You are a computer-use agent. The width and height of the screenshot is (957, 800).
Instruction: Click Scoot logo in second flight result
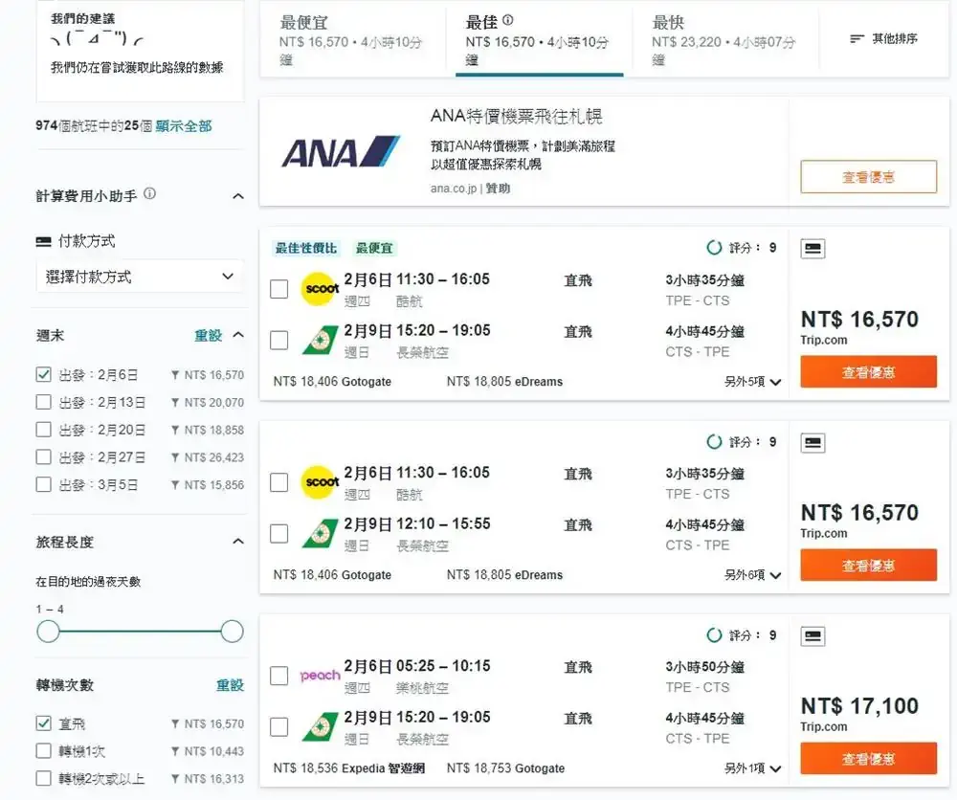coord(321,482)
